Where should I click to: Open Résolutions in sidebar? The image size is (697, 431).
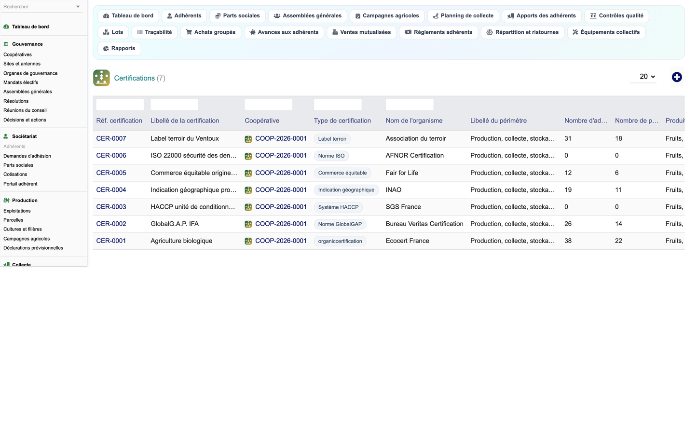tap(16, 101)
